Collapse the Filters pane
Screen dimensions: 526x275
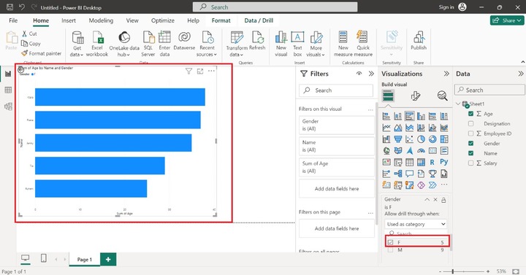pos(371,74)
